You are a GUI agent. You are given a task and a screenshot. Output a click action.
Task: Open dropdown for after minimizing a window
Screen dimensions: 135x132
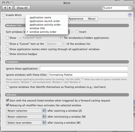tap(26, 117)
